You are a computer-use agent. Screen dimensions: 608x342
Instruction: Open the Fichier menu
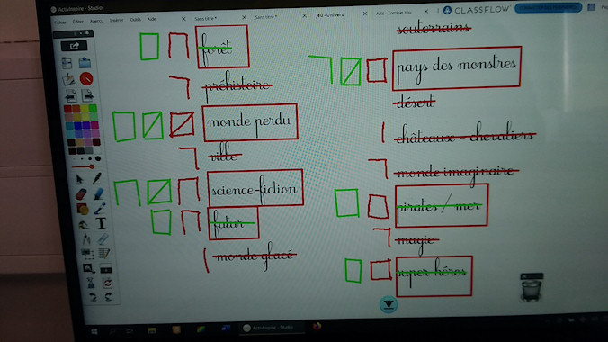point(60,22)
